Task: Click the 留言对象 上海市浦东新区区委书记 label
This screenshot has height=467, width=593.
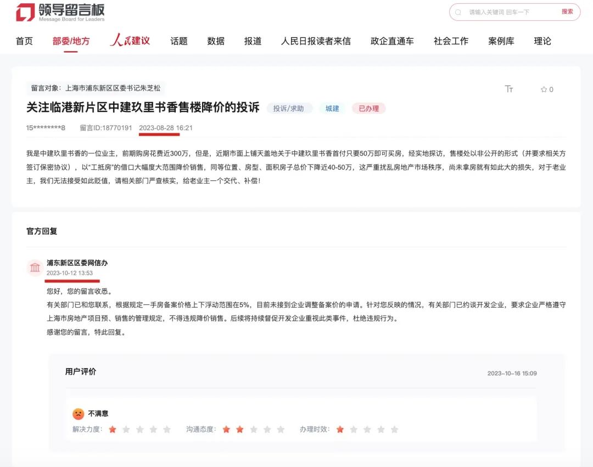Action: 96,88
